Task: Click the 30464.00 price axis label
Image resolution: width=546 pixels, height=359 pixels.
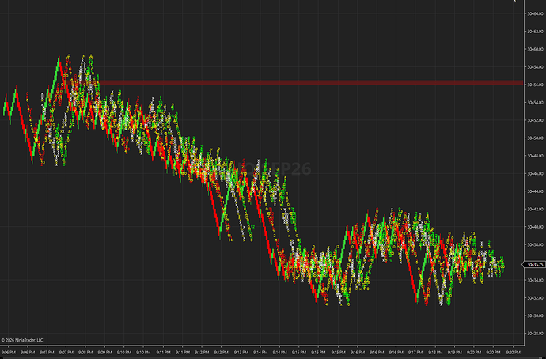Action: tap(535, 14)
